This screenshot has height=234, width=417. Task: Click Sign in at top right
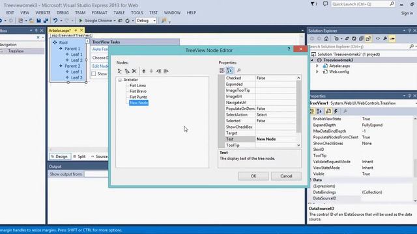pyautogui.click(x=407, y=13)
